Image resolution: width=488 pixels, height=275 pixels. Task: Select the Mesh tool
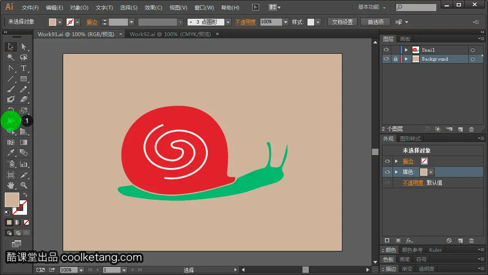(11, 142)
